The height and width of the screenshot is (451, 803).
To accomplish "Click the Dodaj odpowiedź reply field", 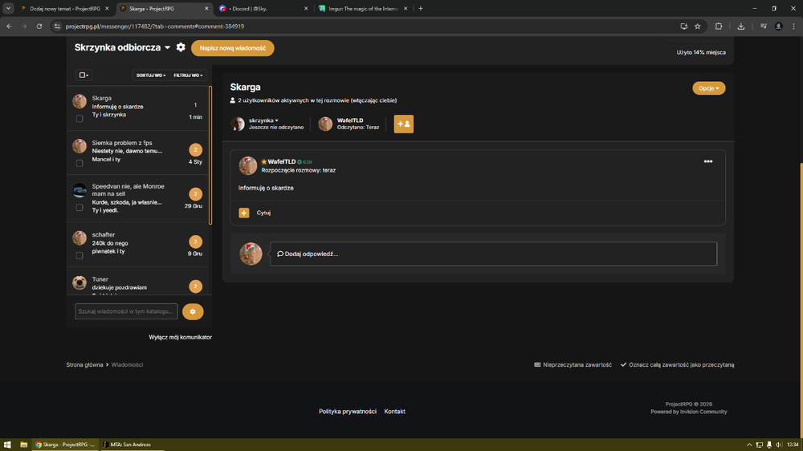I will [x=493, y=254].
